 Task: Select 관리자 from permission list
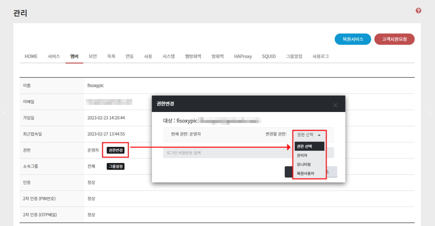(302, 156)
